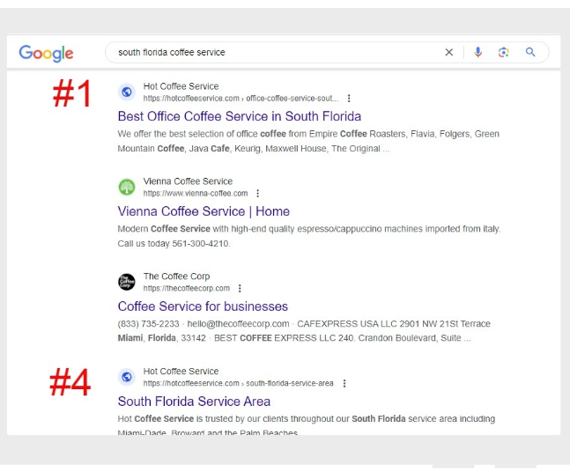Viewport: 570px width, 472px height.
Task: Click the globe favicon beside south-florida-service-area result
Action: point(127,377)
